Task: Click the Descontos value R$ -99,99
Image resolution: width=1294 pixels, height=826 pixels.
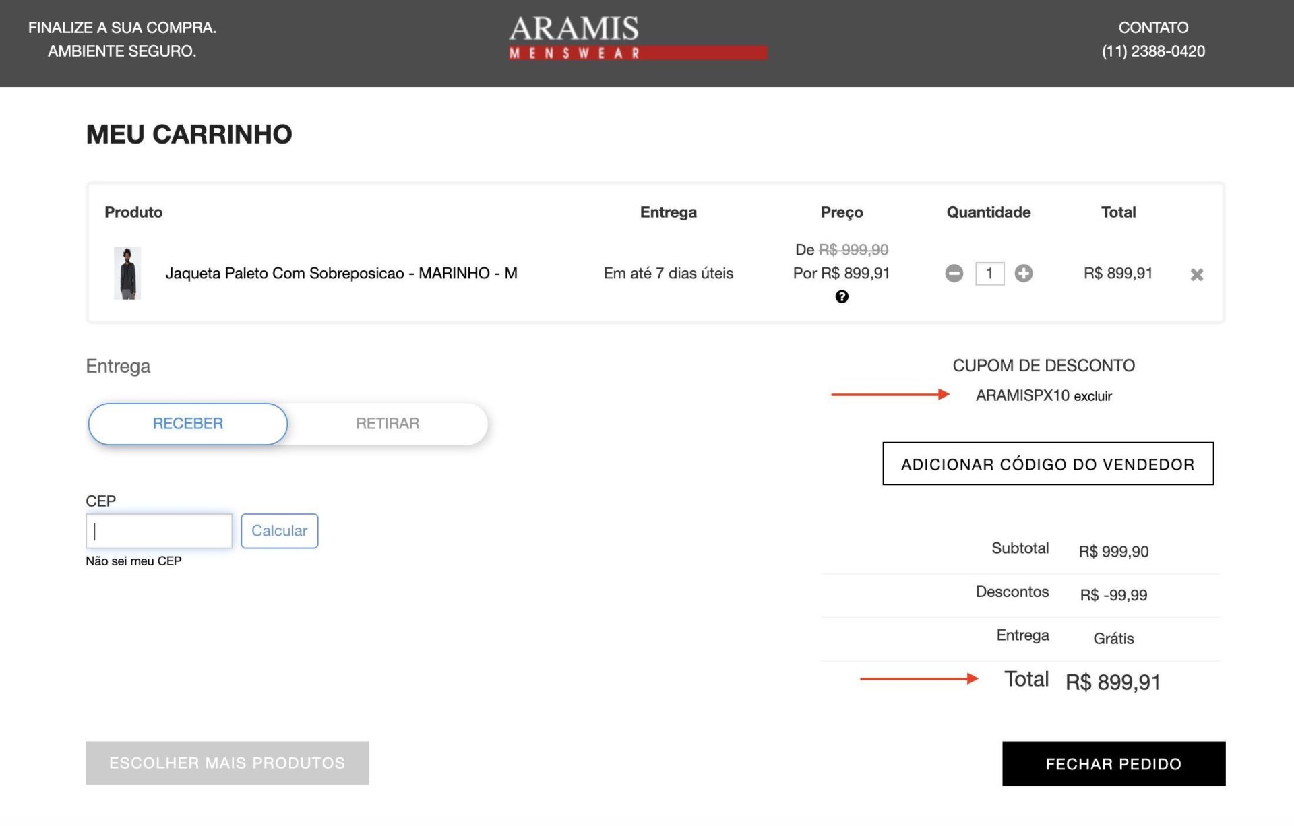Action: (x=1113, y=595)
